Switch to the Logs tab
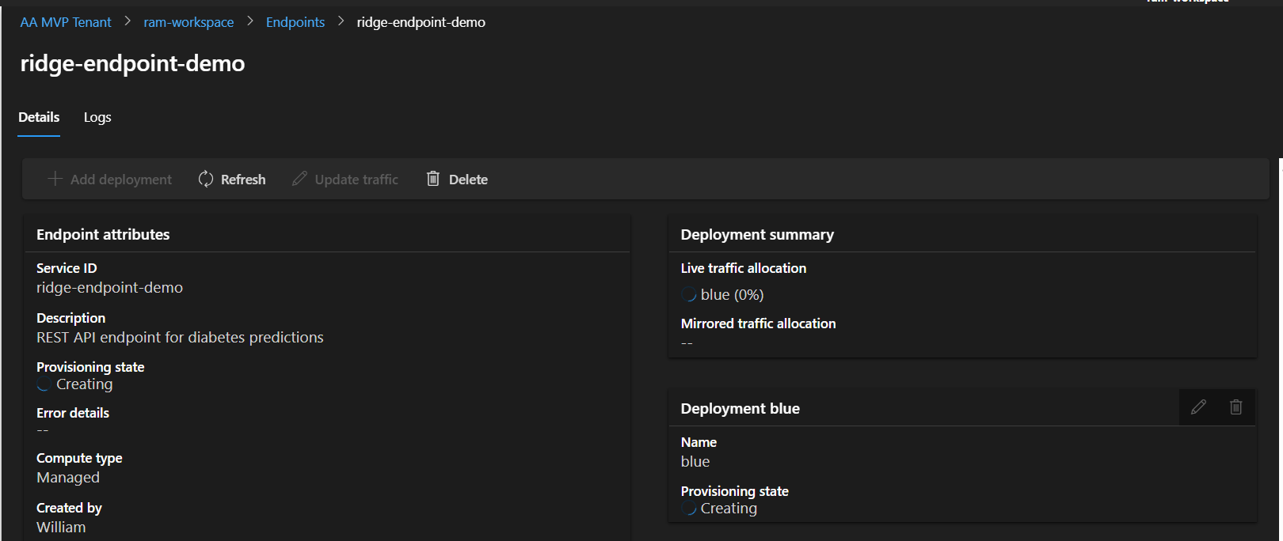 click(x=97, y=117)
